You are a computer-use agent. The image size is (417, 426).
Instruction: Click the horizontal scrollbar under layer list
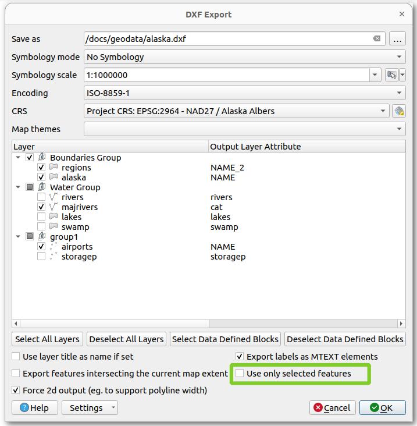(x=208, y=324)
